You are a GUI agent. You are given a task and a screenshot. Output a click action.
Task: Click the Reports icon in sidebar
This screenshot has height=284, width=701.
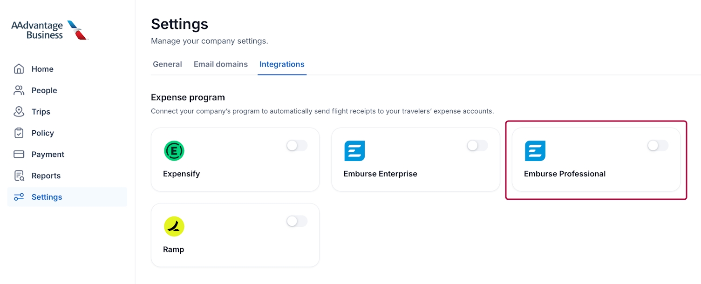tap(19, 176)
